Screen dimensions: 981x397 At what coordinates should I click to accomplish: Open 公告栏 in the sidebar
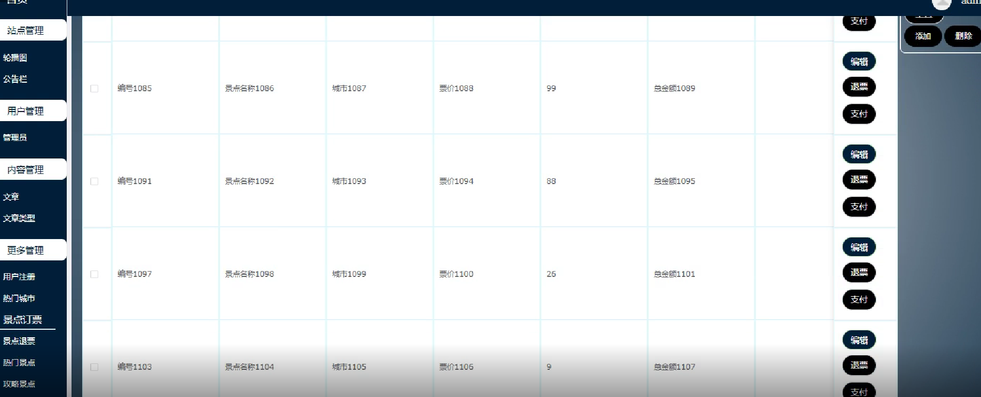click(15, 79)
